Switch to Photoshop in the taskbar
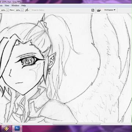Screen dimensions: 132x132 tap(17, 129)
